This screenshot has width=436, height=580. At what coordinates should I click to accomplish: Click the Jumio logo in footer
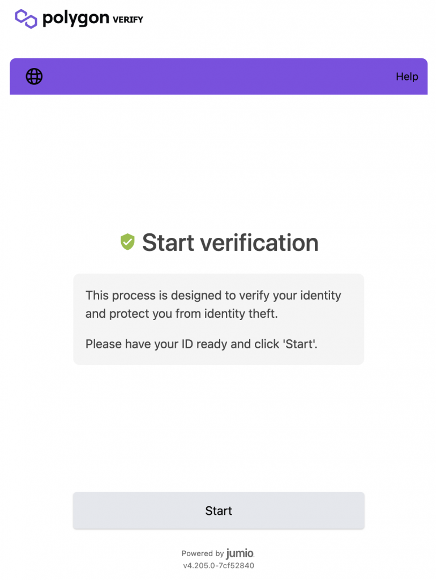240,553
